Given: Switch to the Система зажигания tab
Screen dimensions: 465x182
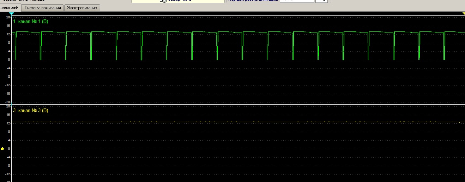Looking at the screenshot, I should coord(43,8).
